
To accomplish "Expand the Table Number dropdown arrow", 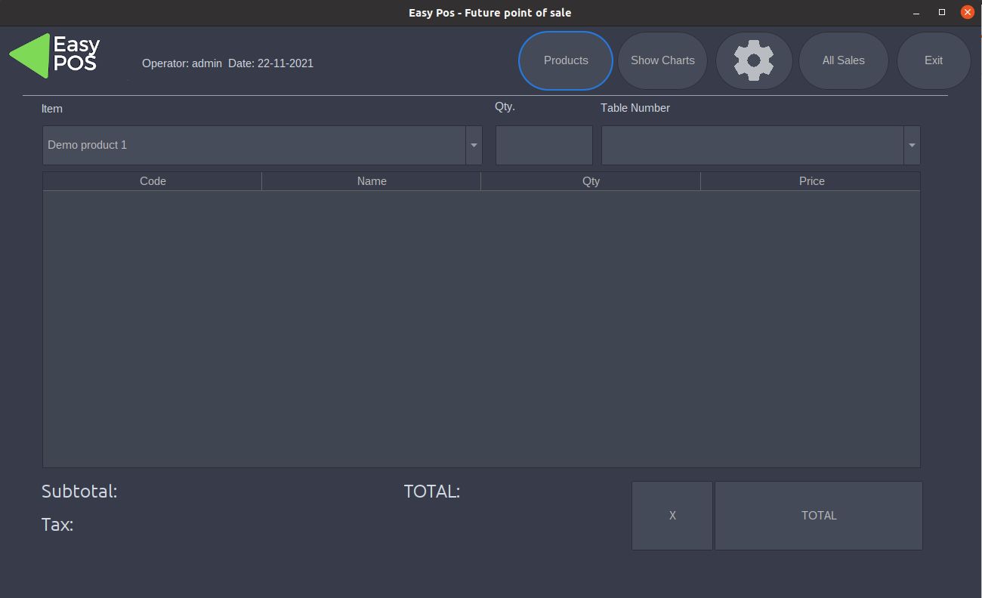I will click(912, 145).
